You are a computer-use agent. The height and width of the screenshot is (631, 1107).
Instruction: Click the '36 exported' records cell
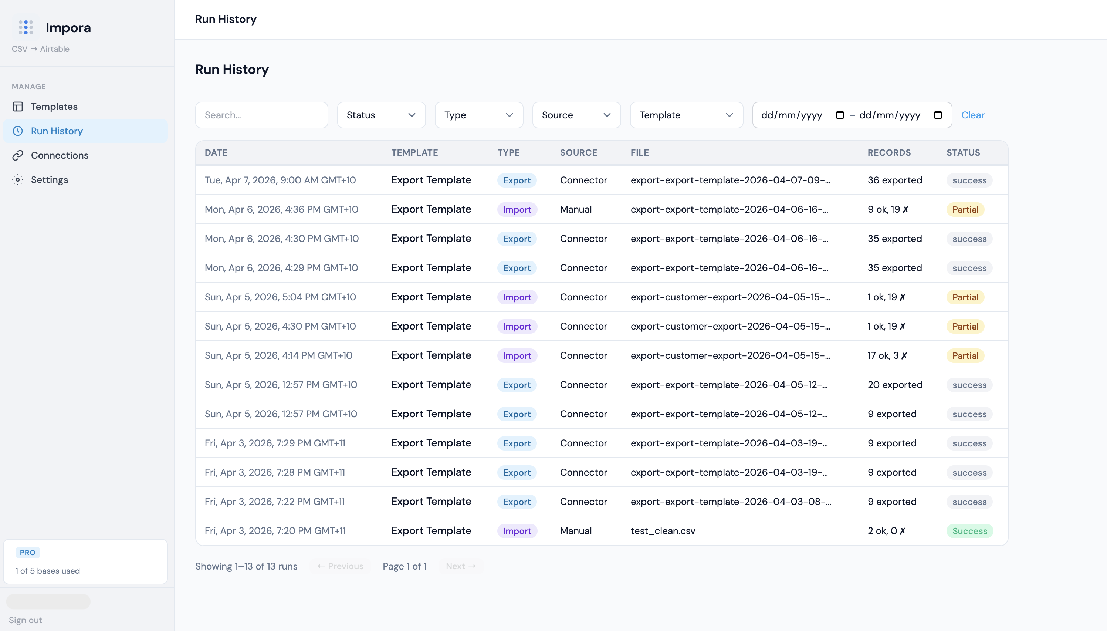[895, 180]
